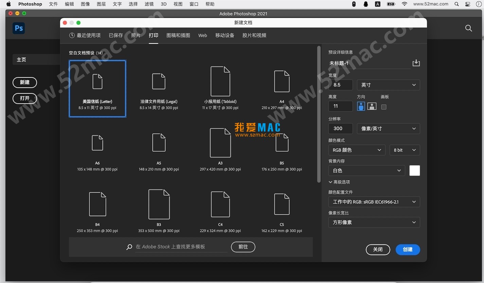Click the 关闭 button
Viewport: 484px width, 283px height.
coord(378,249)
